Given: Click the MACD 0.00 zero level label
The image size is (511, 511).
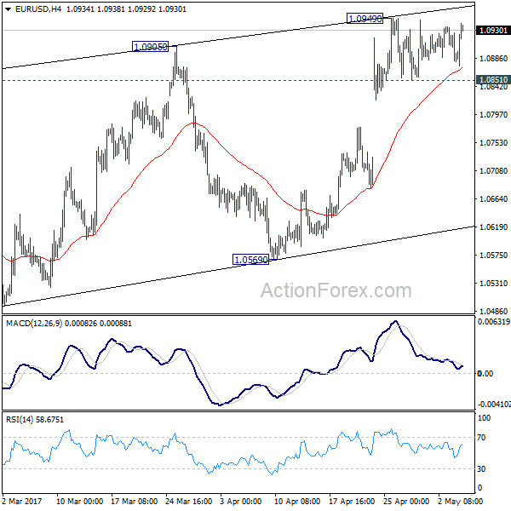Looking at the screenshot, I should [x=485, y=374].
